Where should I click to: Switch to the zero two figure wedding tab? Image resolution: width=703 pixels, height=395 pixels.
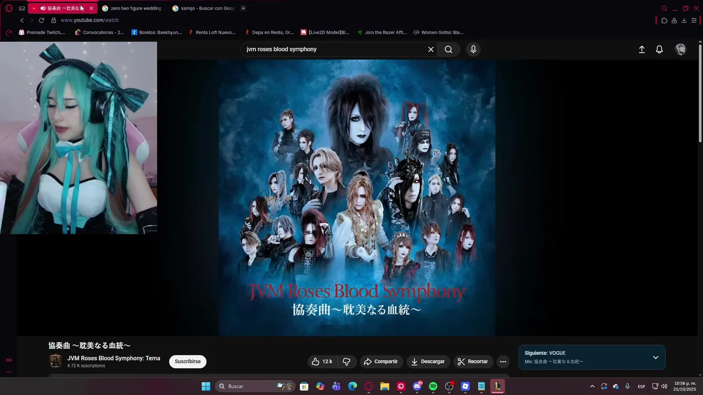132,8
